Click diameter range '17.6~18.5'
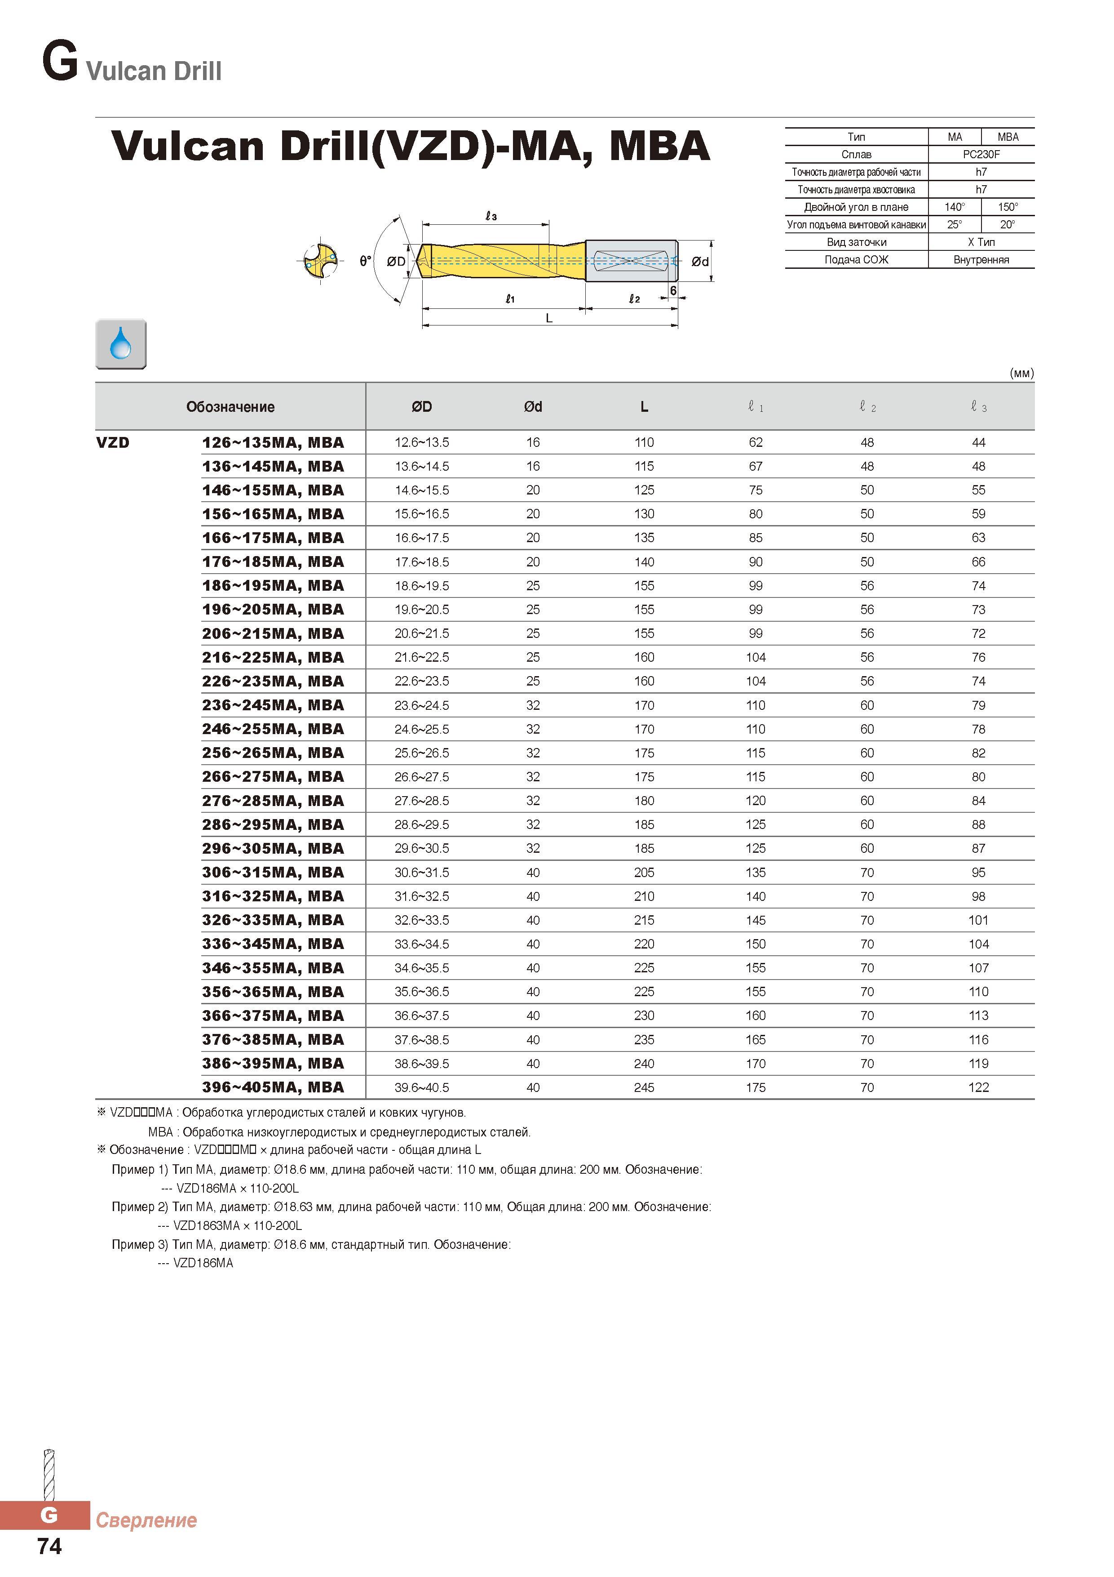Image resolution: width=1114 pixels, height=1577 pixels. coord(422,562)
